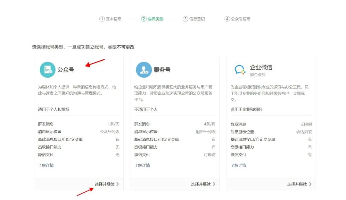Click the 服务号 card description paragraph

point(173,93)
